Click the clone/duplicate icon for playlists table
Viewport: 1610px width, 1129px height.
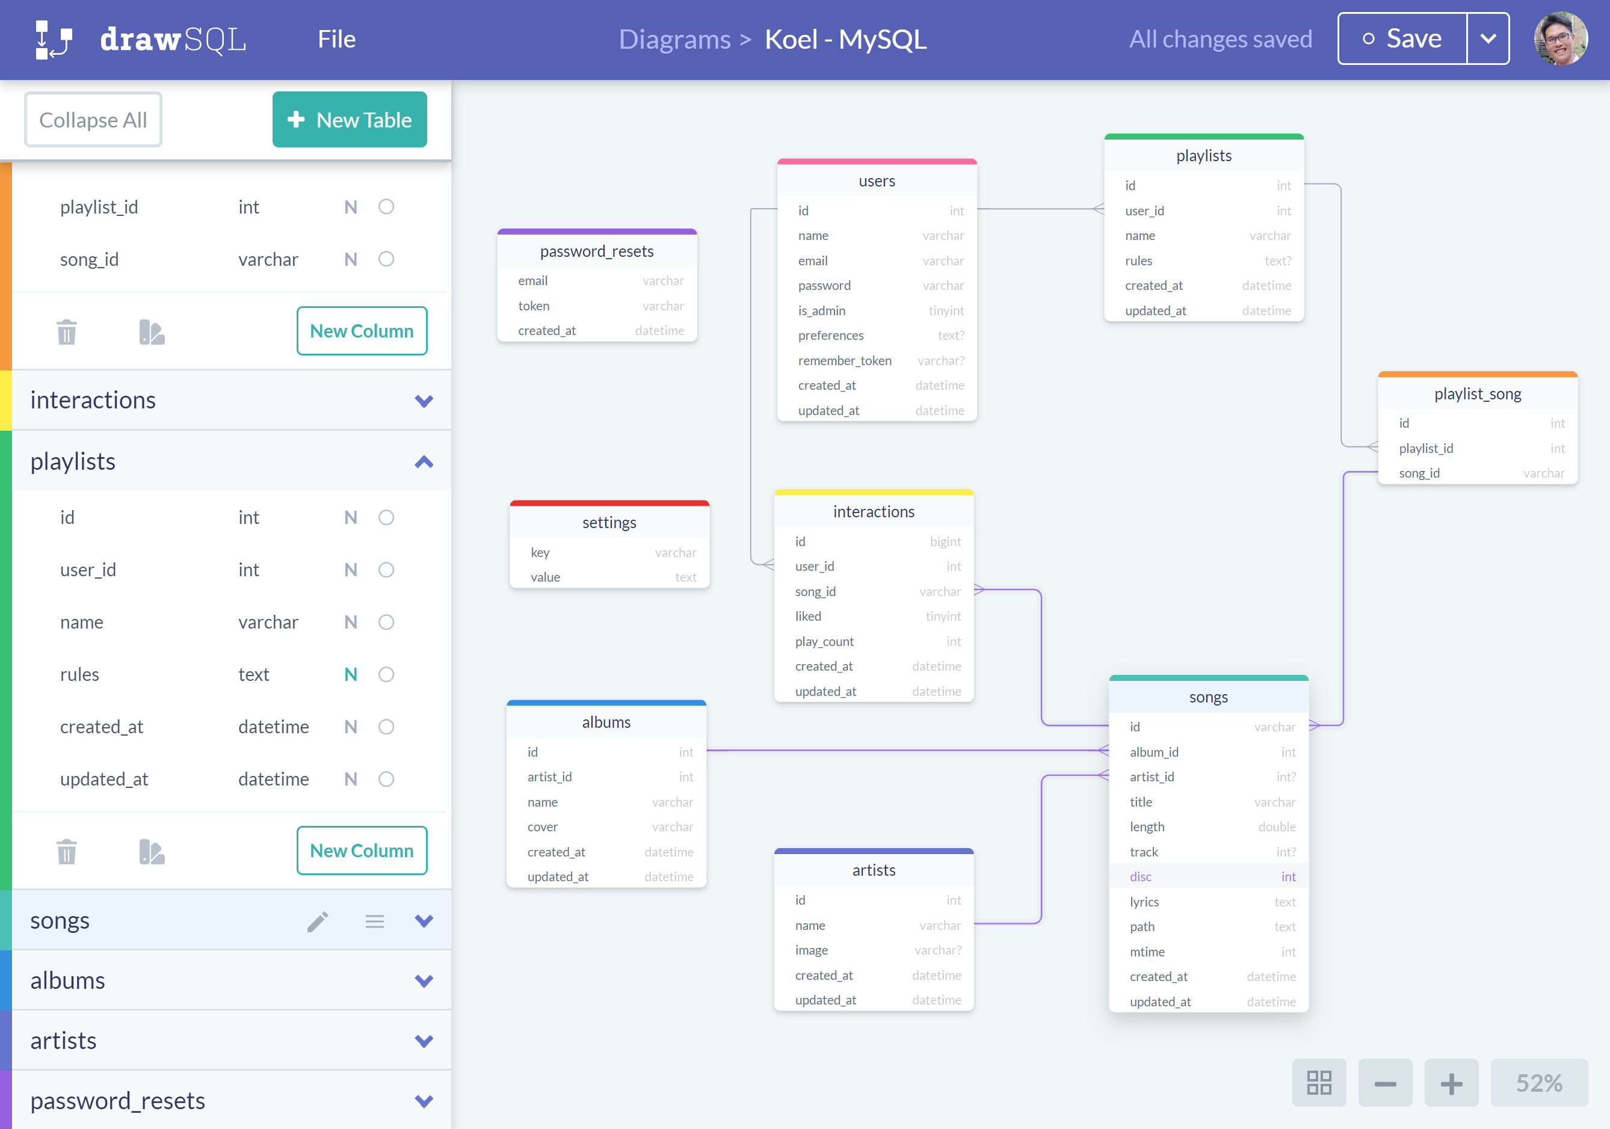coord(153,850)
